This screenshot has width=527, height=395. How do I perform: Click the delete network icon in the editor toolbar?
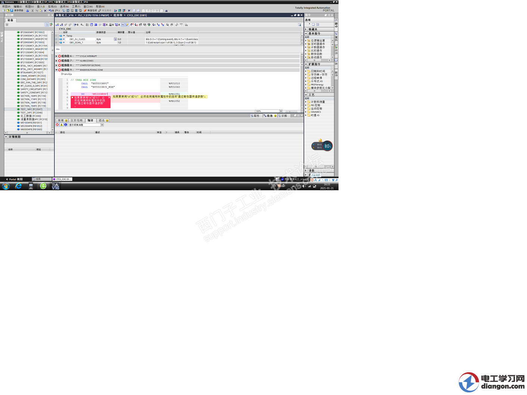(x=62, y=25)
